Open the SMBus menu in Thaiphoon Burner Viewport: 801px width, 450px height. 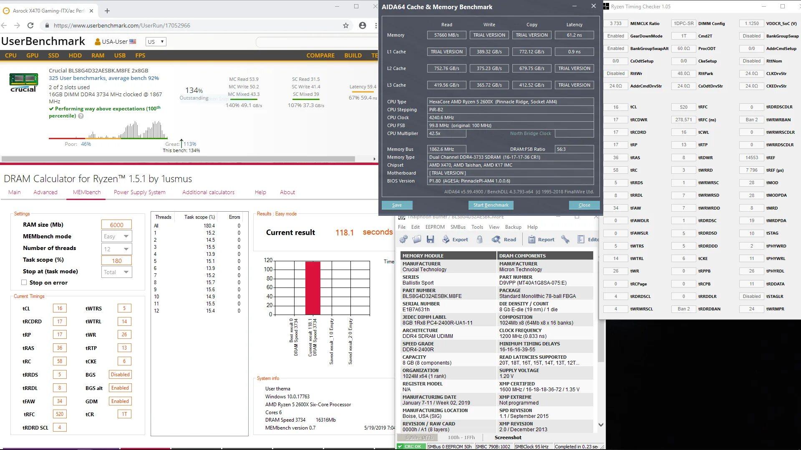coord(458,227)
